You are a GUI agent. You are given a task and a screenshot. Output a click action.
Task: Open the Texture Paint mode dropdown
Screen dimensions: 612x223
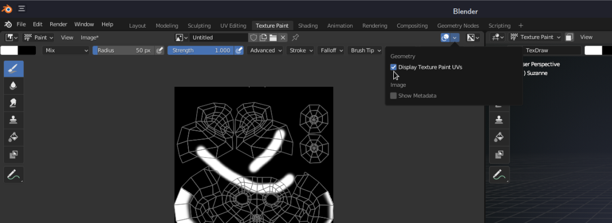pyautogui.click(x=536, y=37)
